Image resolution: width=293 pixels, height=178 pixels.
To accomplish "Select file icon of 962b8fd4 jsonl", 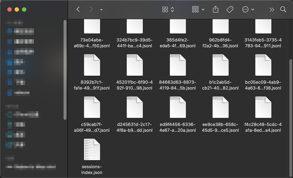I will tap(220, 26).
